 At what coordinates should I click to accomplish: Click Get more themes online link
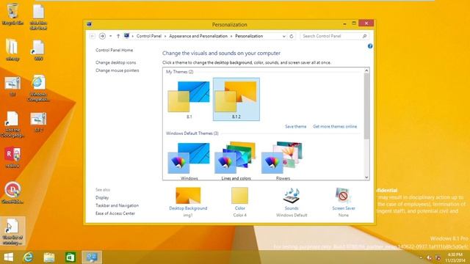(x=335, y=127)
